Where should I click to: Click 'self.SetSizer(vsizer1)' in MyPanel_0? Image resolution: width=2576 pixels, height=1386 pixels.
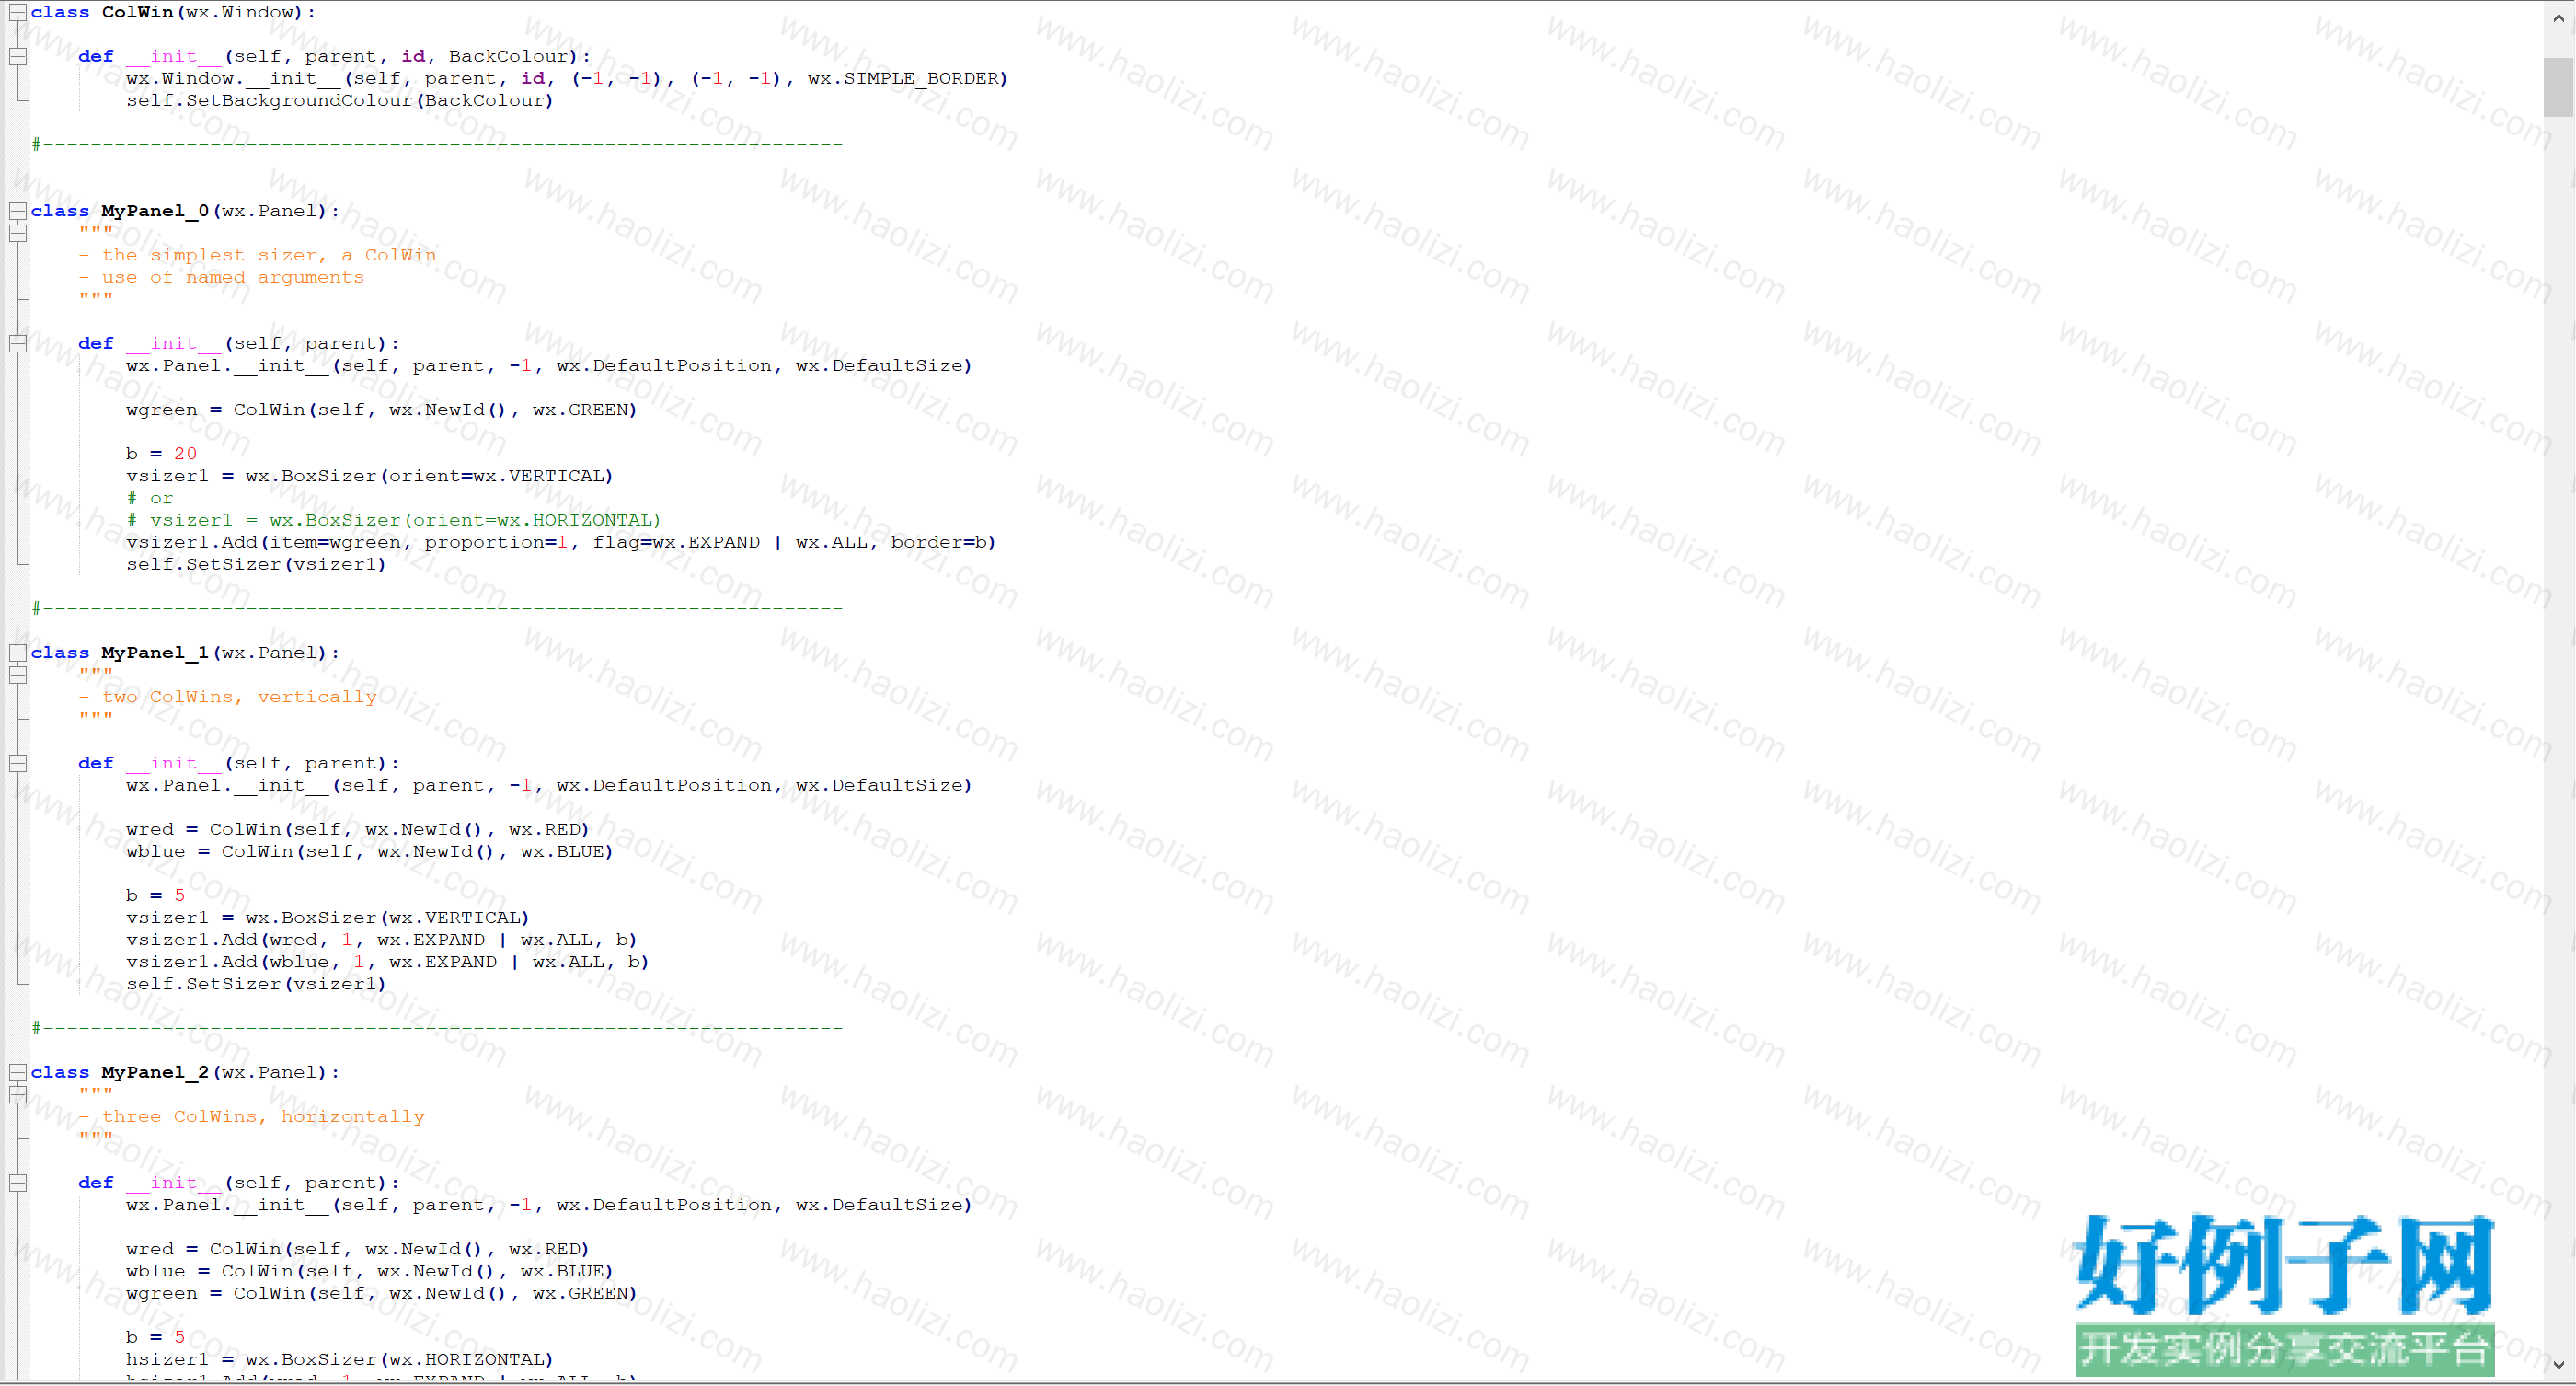click(x=256, y=564)
